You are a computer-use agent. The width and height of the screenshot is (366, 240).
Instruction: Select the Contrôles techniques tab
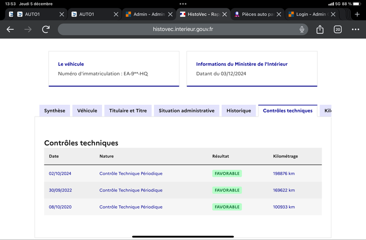pos(288,111)
